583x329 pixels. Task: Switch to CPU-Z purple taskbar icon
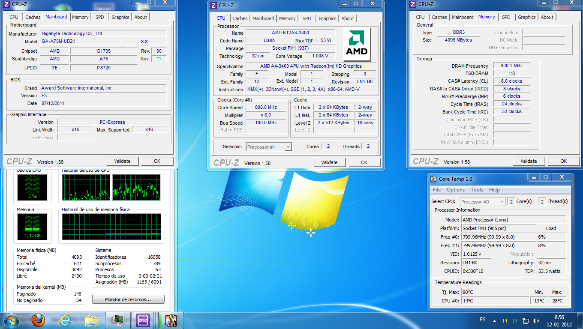click(x=143, y=320)
